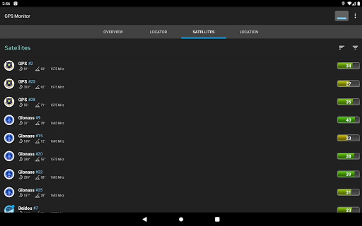Switch to the Location tab
362x226 pixels.
pos(249,32)
